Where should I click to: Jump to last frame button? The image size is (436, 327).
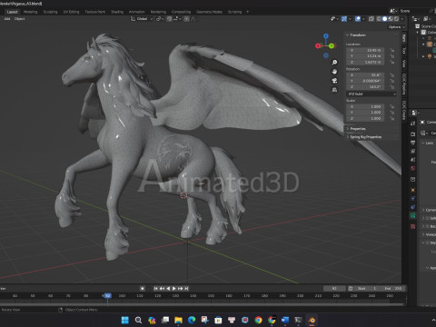186,289
